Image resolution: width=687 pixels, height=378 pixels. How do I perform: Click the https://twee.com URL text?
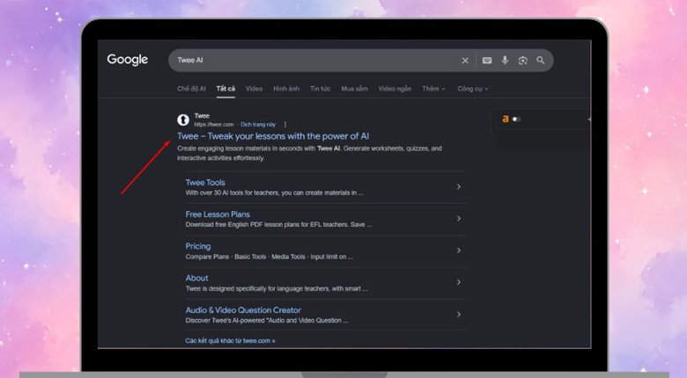(214, 125)
